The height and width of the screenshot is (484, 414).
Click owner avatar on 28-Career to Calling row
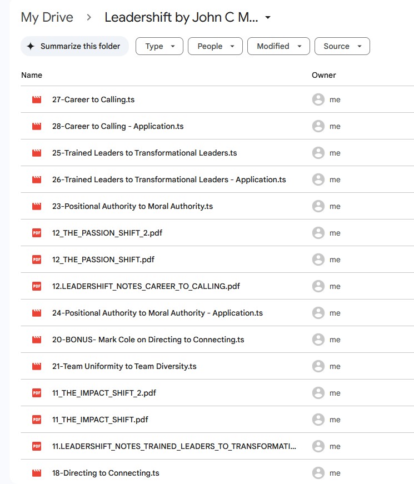[x=318, y=127]
